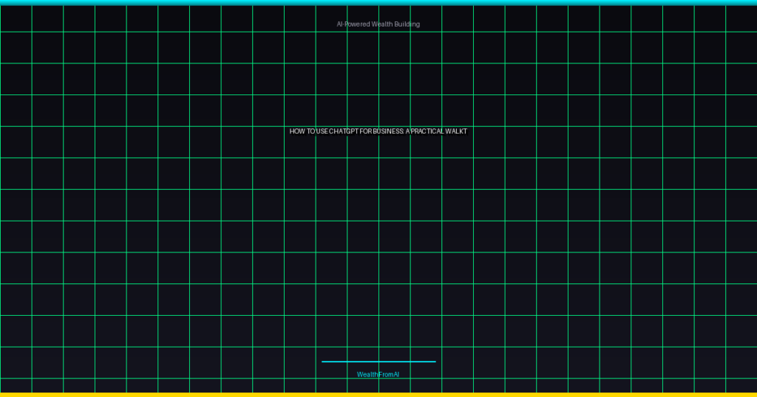Click the right end of the cyan divider
The width and height of the screenshot is (757, 397).
click(434, 362)
